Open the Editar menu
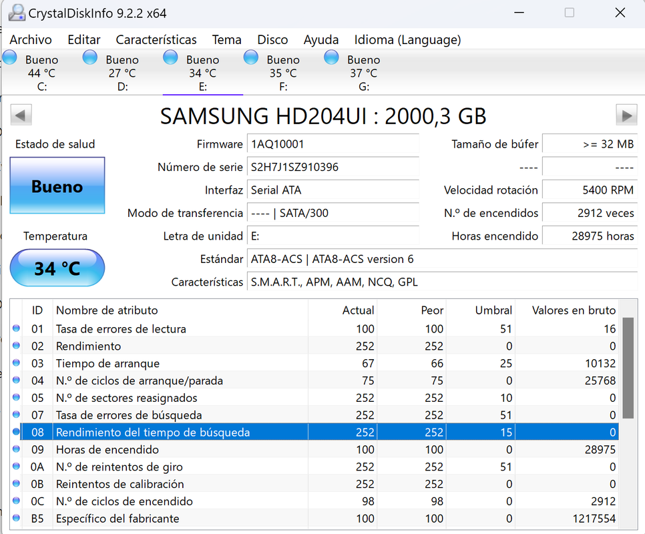 [x=84, y=40]
